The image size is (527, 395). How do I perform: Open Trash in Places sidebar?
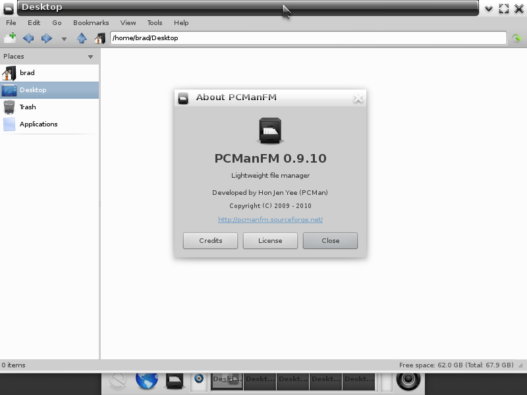(x=49, y=107)
